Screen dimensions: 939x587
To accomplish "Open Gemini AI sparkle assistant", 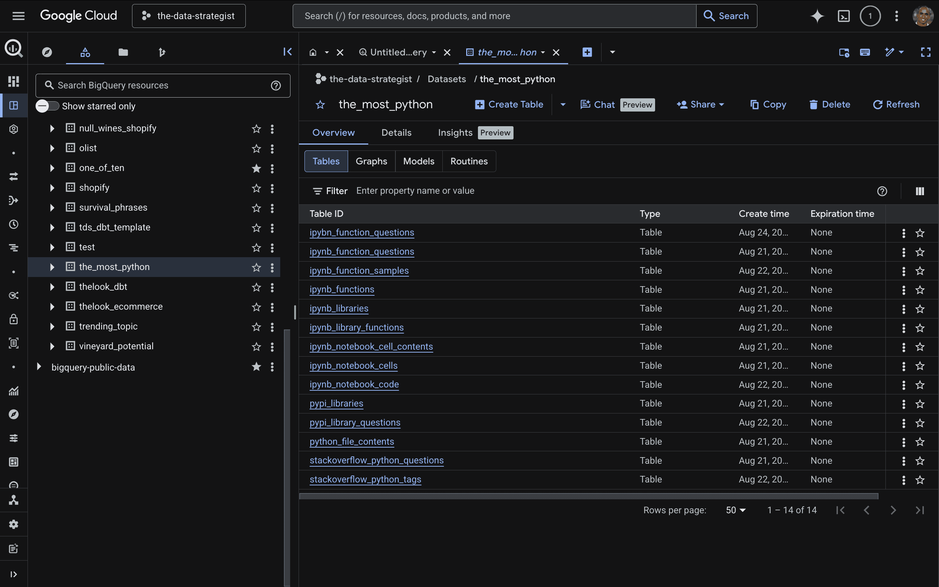I will click(817, 16).
